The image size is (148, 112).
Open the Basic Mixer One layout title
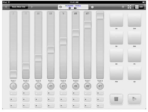coord(19,7)
